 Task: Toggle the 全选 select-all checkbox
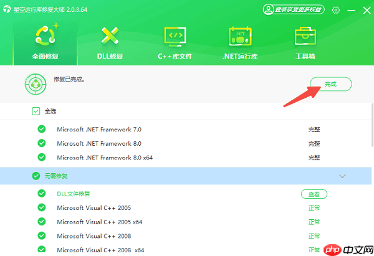pyautogui.click(x=36, y=111)
